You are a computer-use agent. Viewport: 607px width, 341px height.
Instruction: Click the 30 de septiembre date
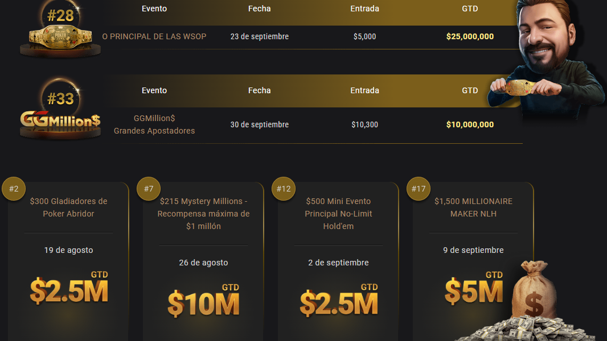pyautogui.click(x=259, y=124)
